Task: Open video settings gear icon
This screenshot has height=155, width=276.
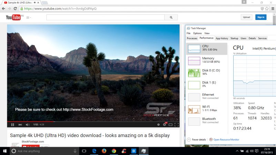Action: click(x=164, y=124)
